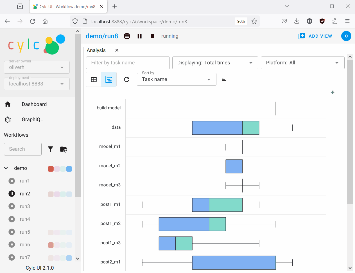Expand the Displaying Total times dropdown

215,63
